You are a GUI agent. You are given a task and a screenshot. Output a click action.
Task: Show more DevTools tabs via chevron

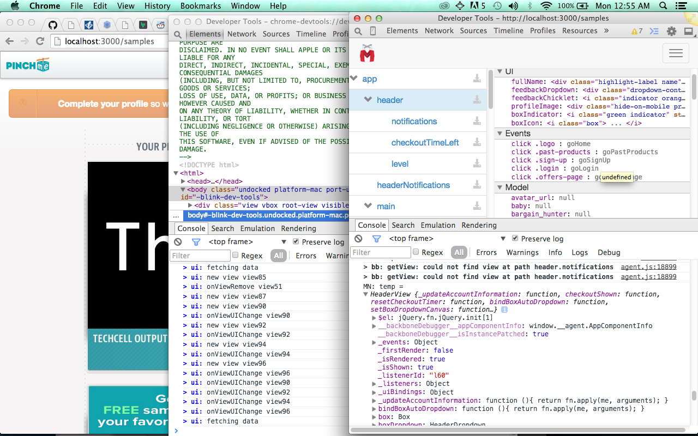[606, 31]
